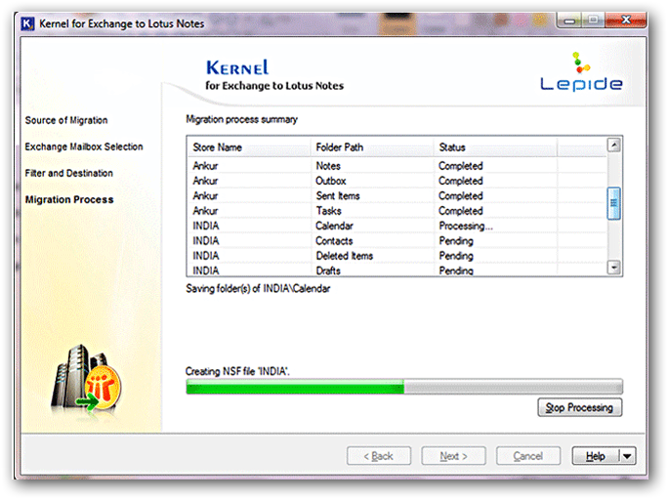
Task: Select the Ankur Sent Items row
Action: coord(397,195)
